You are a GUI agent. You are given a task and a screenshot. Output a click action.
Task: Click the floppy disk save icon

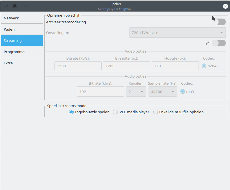pyautogui.click(x=15, y=6)
